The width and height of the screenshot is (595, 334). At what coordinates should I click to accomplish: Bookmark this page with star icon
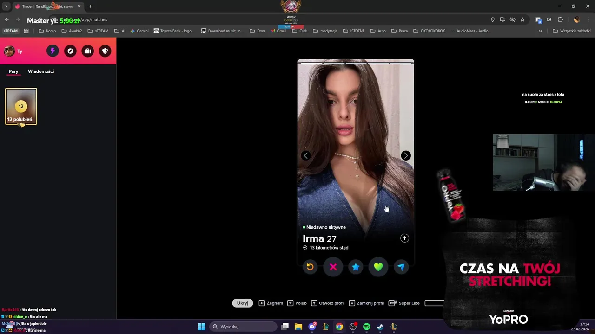(x=522, y=19)
